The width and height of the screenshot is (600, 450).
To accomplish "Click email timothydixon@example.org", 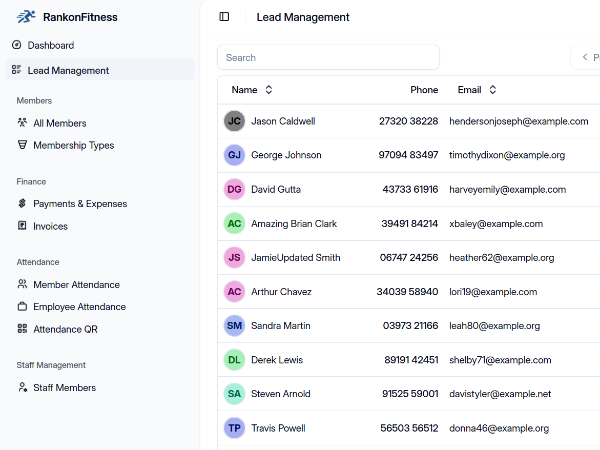I will 507,155.
